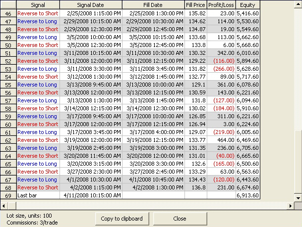Click the Last bar signal cell

tap(38, 195)
